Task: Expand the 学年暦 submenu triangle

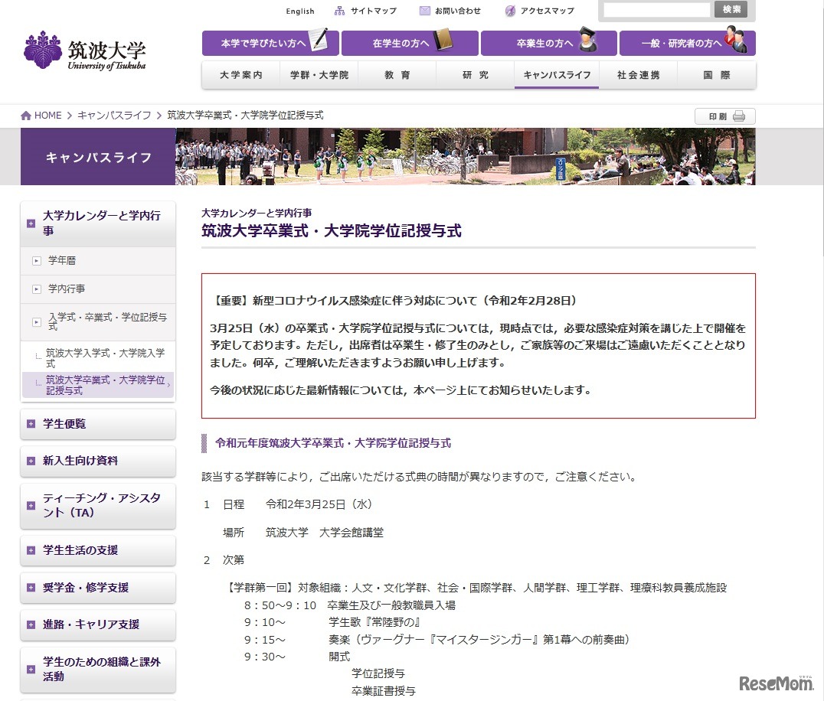Action: (x=35, y=260)
